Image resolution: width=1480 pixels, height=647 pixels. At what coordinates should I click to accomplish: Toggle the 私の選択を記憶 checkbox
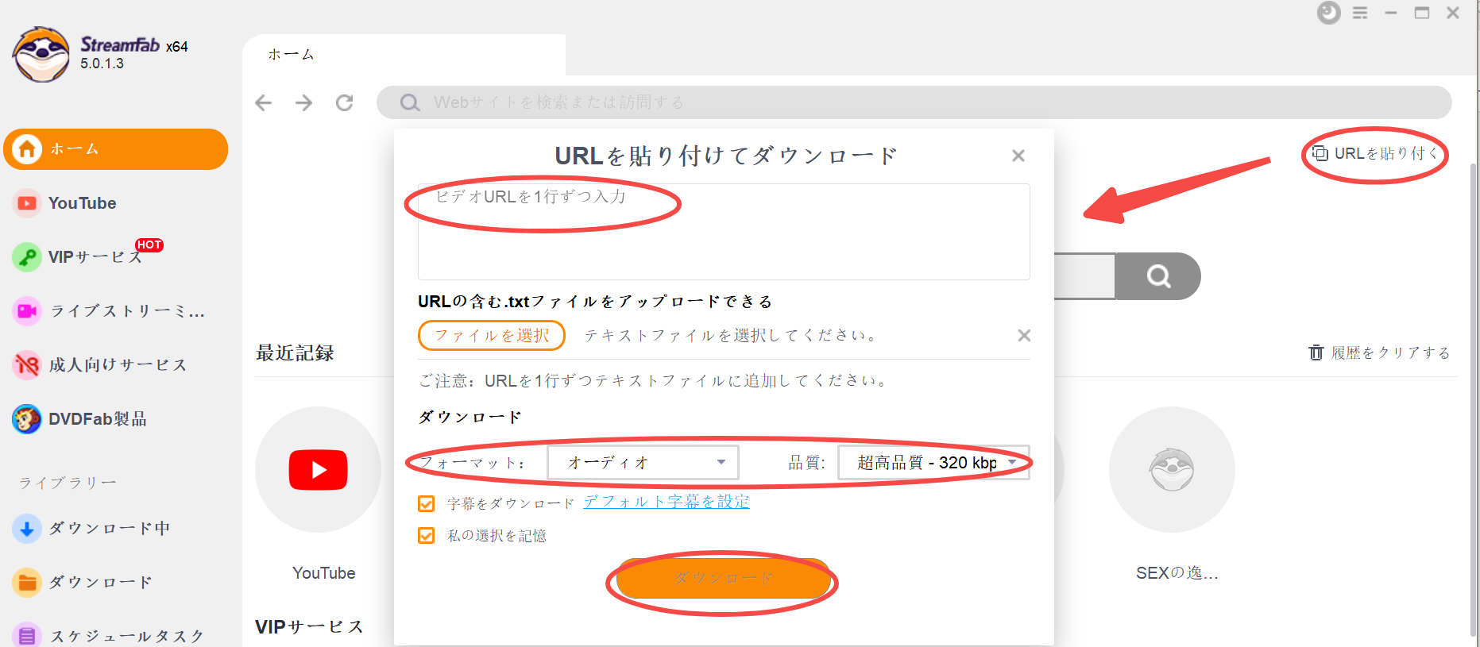[x=427, y=536]
